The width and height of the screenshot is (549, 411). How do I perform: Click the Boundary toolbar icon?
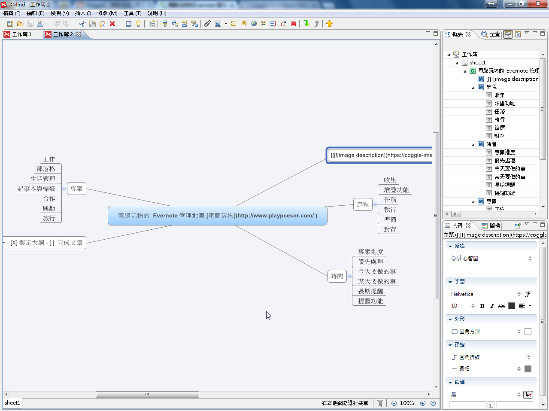[264, 24]
